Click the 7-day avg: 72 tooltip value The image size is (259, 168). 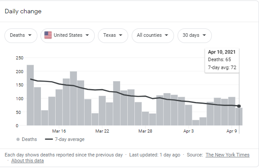[x=222, y=67]
